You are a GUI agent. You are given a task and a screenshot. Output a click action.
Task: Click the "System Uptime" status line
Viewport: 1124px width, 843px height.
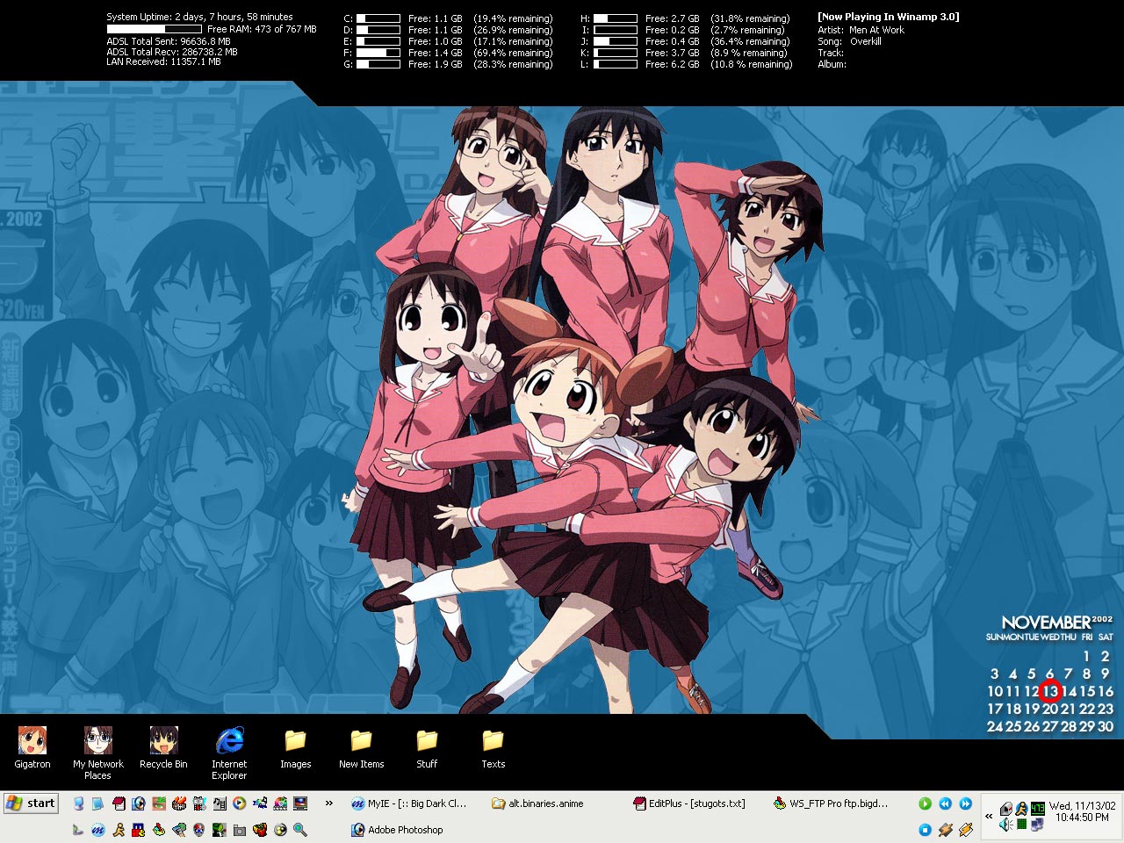200,17
